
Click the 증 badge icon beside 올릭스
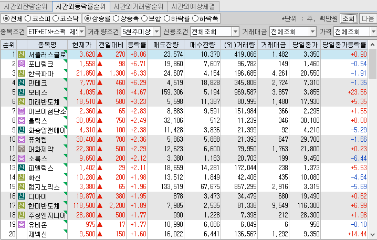[22, 121]
